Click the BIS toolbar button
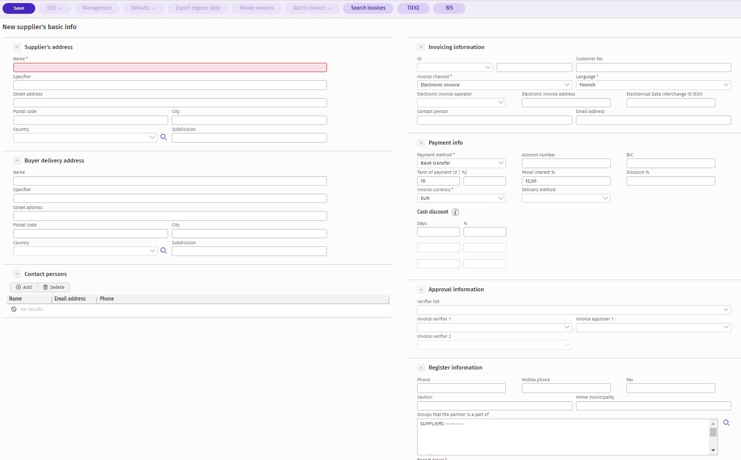The image size is (741, 460). click(x=449, y=8)
